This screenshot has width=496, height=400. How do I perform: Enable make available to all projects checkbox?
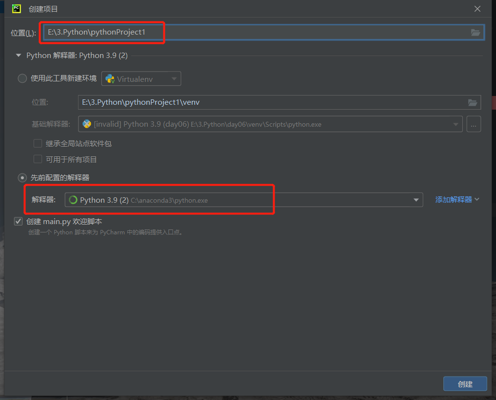pos(38,159)
